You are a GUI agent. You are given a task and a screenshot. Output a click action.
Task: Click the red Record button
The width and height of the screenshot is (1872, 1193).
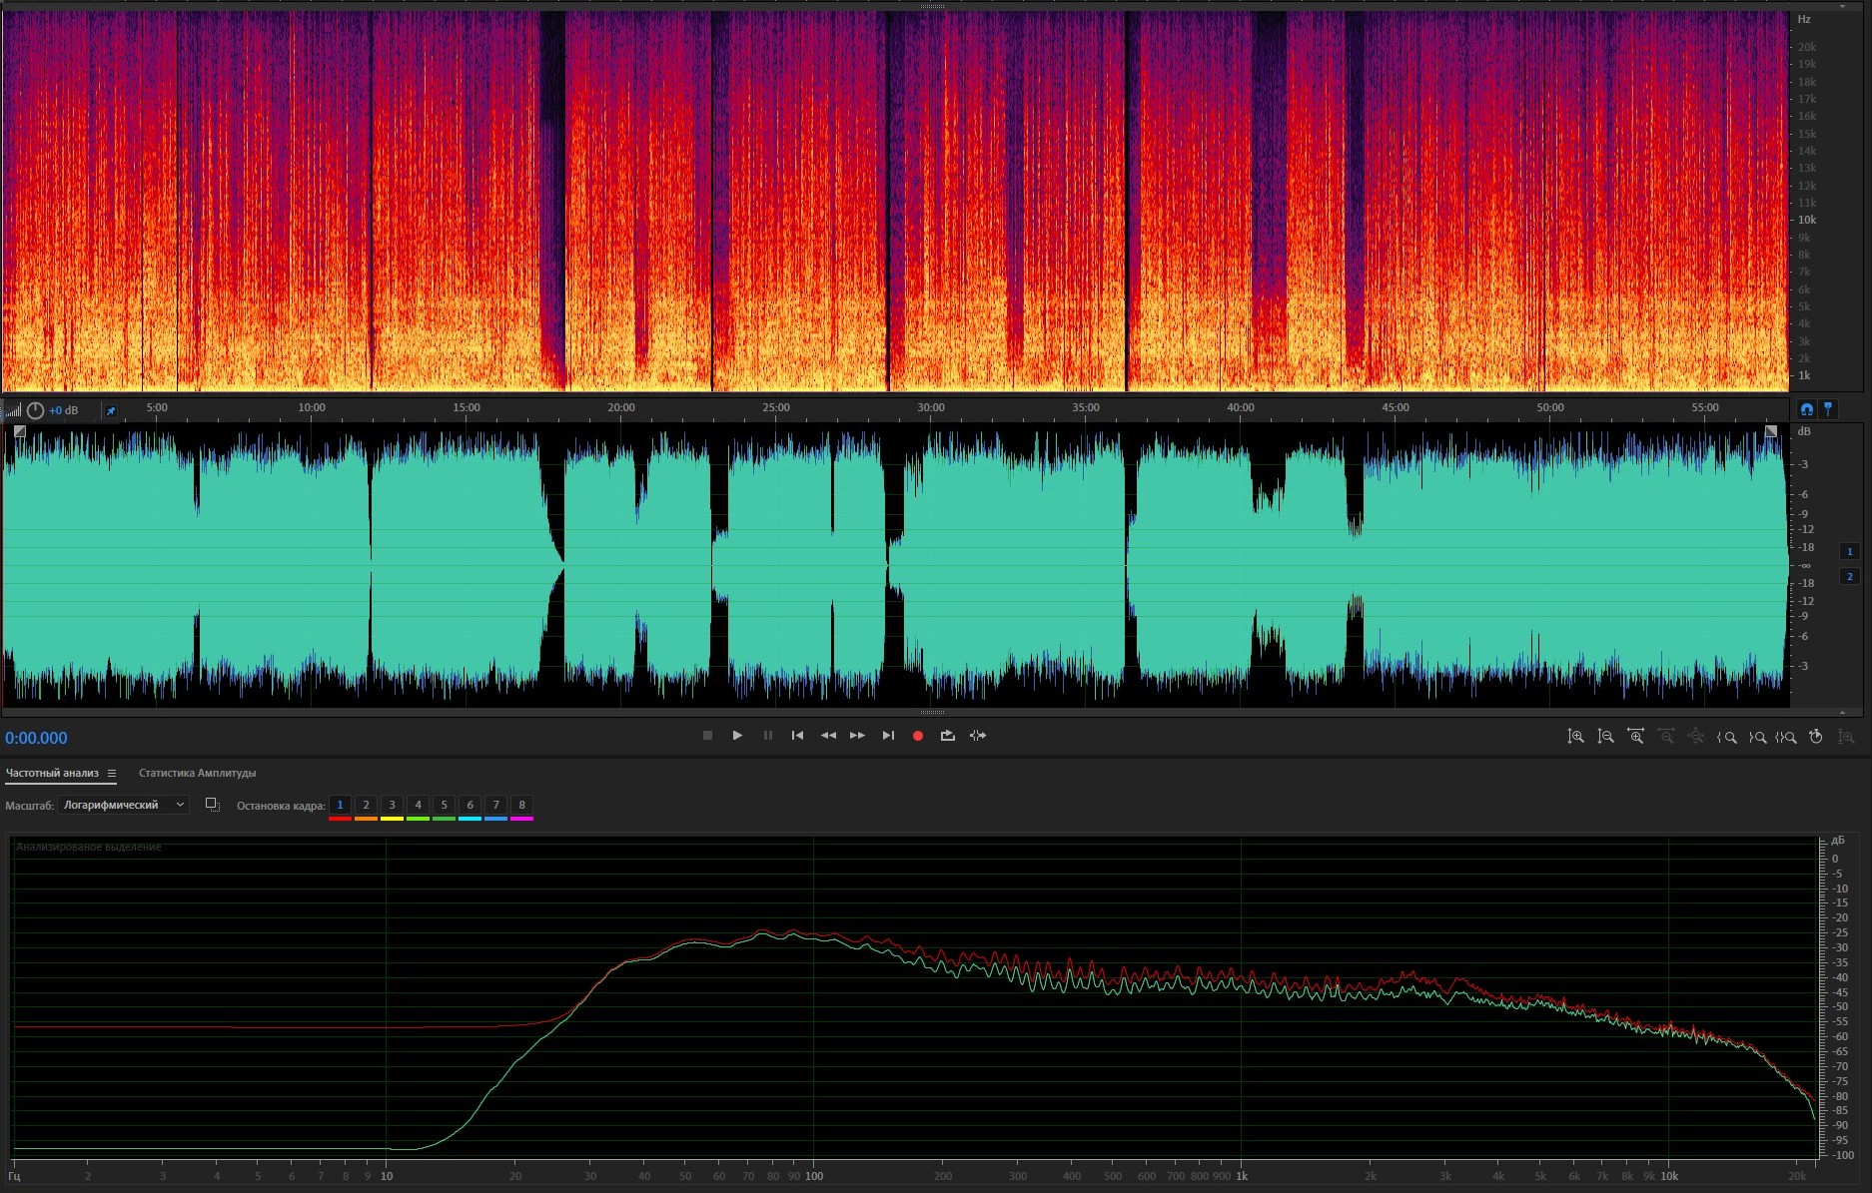click(x=917, y=736)
